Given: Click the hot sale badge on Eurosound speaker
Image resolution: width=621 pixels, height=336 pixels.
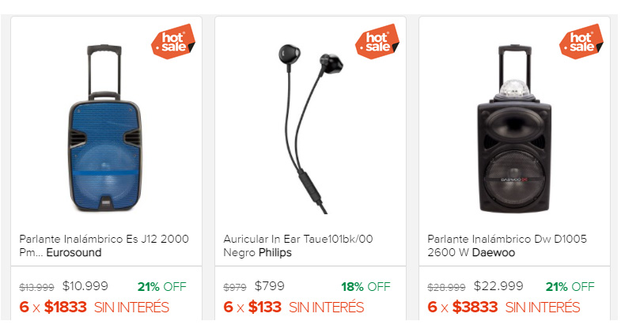Looking at the screenshot, I should (x=172, y=41).
